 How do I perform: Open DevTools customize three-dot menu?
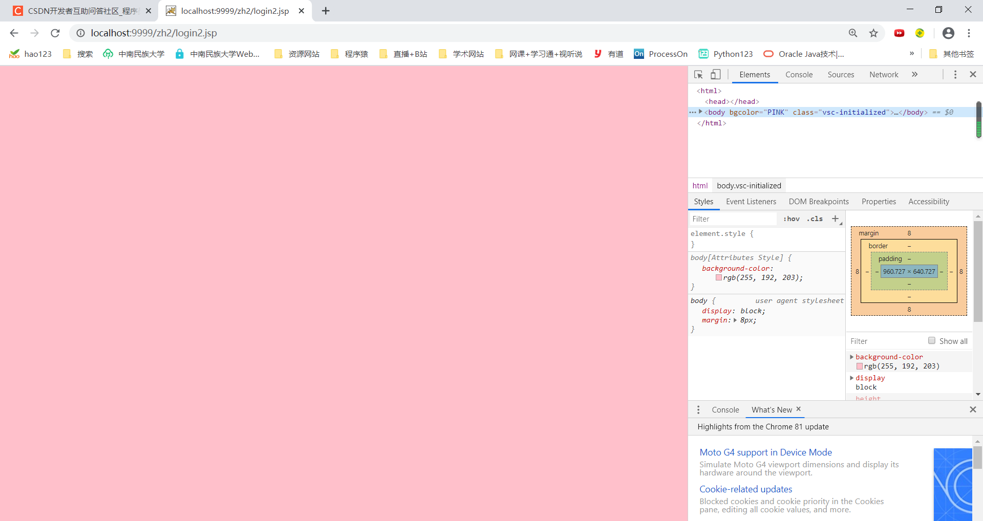click(x=955, y=74)
